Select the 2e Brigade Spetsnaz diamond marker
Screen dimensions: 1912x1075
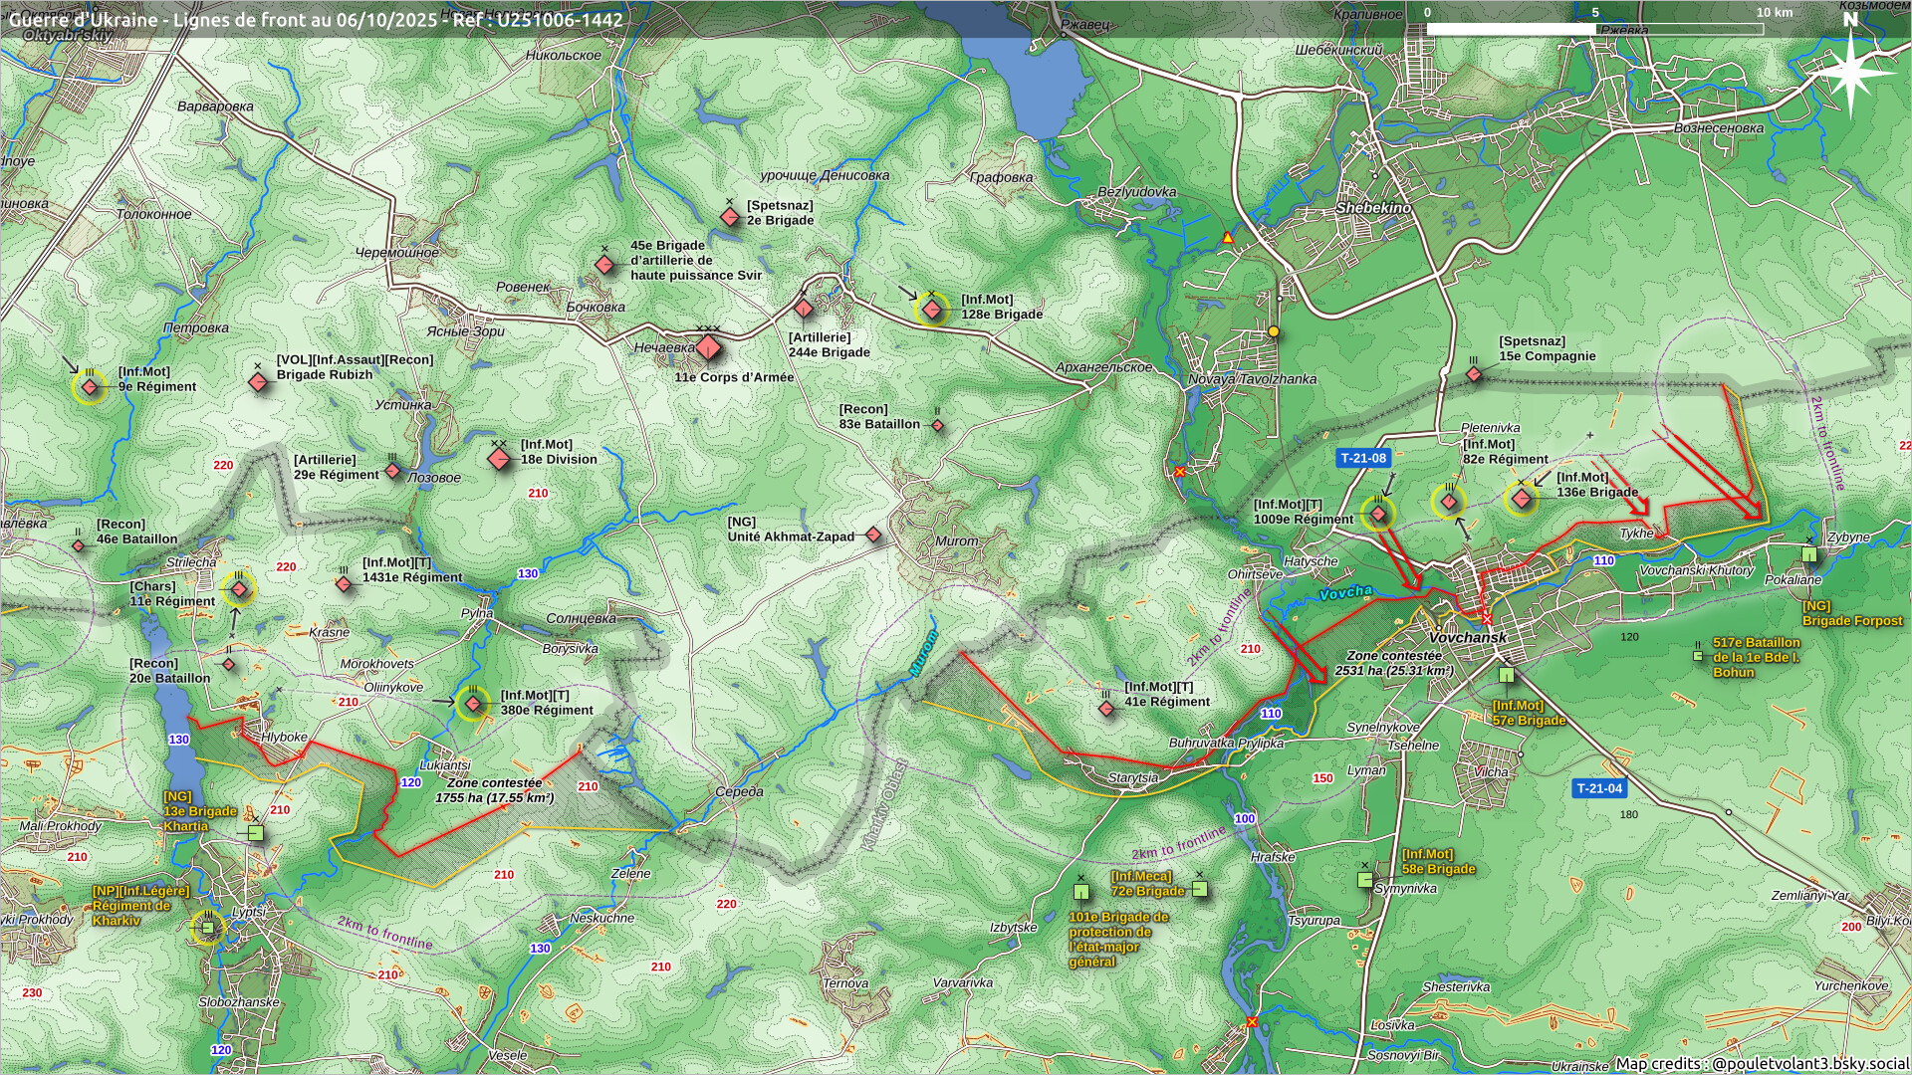730,216
